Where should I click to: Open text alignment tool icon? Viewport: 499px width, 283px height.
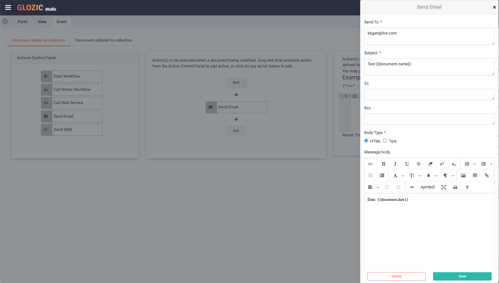coord(370,187)
